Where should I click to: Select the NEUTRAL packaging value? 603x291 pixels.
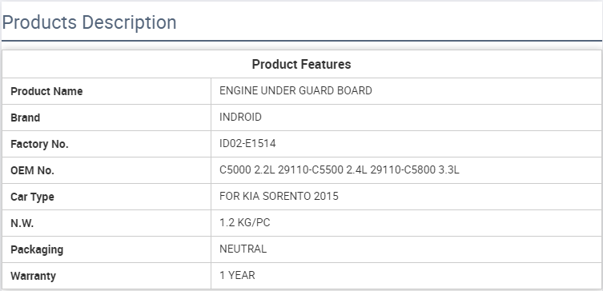click(x=243, y=249)
